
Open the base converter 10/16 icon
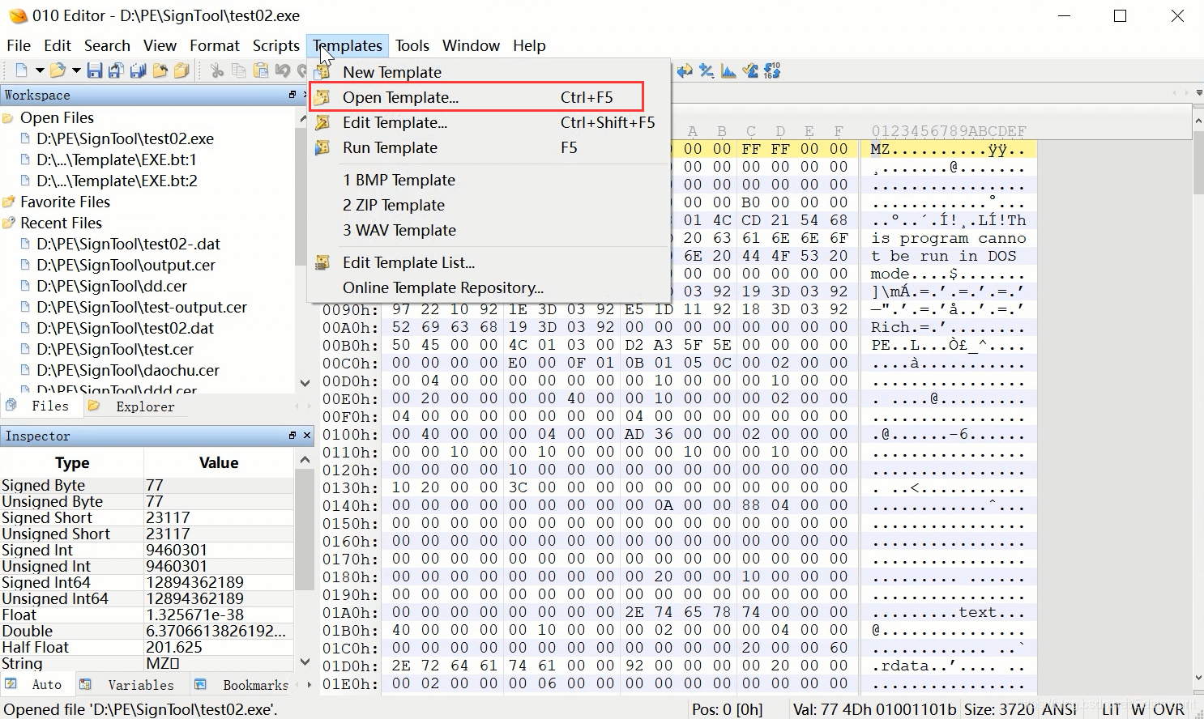[772, 70]
